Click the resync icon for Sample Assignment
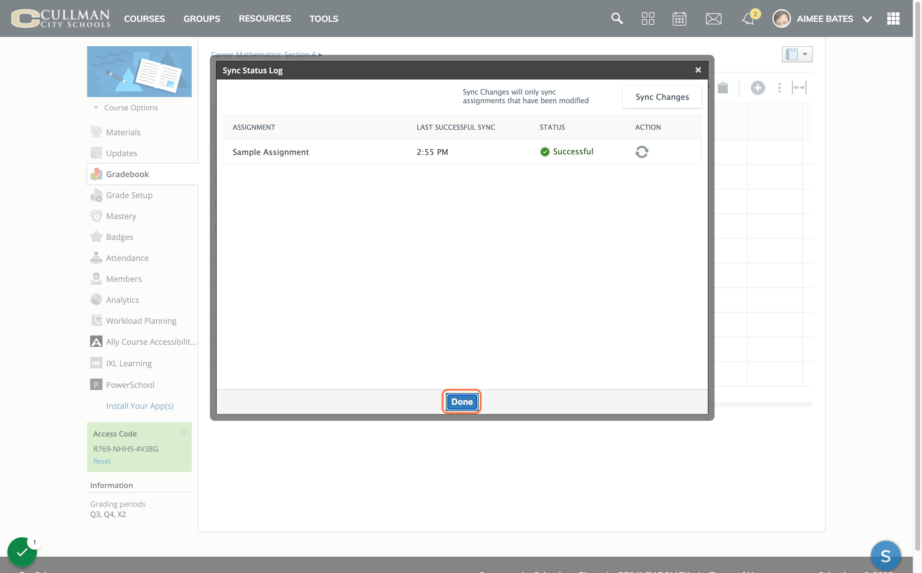Viewport: 922px width, 573px height. coord(642,152)
